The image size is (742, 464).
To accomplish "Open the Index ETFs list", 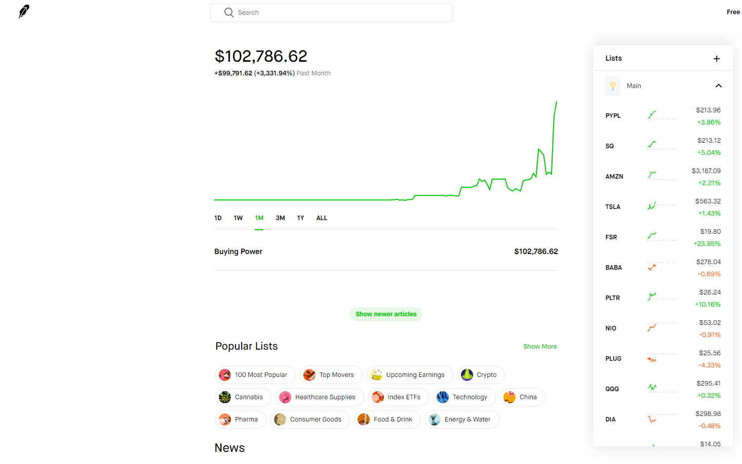I will [399, 397].
